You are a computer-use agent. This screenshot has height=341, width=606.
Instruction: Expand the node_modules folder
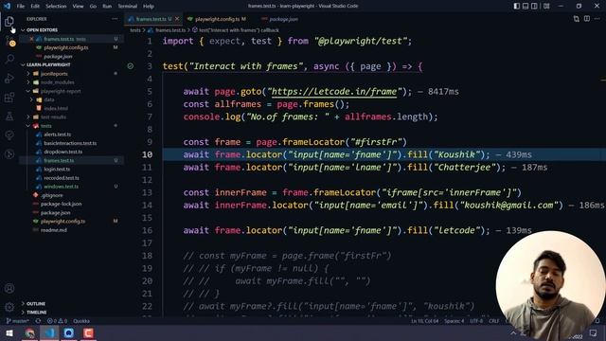click(27, 82)
